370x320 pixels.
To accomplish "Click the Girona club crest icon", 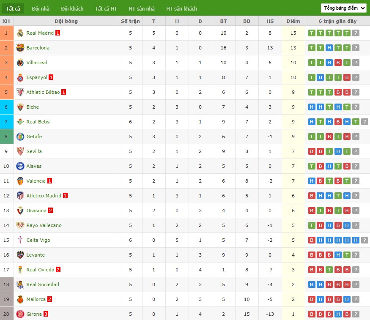I will (x=20, y=314).
